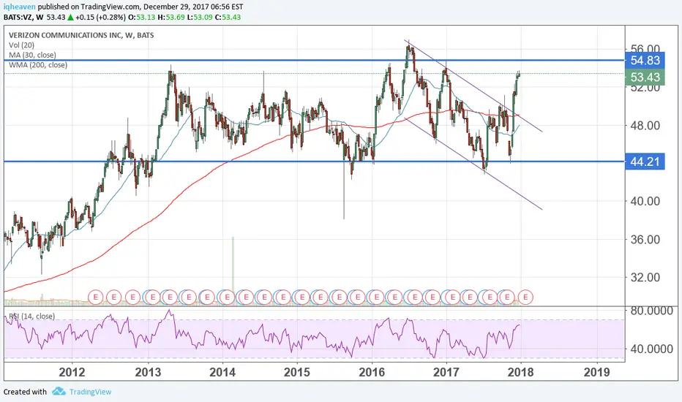Click the publish date December 29, 2017 text

coord(176,7)
